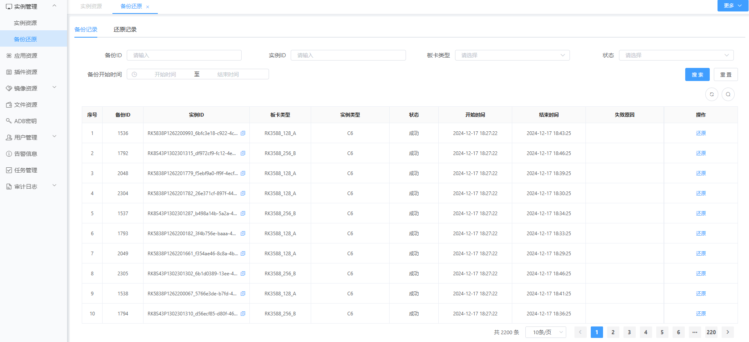Copy instance ID of backup 2048
The width and height of the screenshot is (749, 342).
pos(243,173)
